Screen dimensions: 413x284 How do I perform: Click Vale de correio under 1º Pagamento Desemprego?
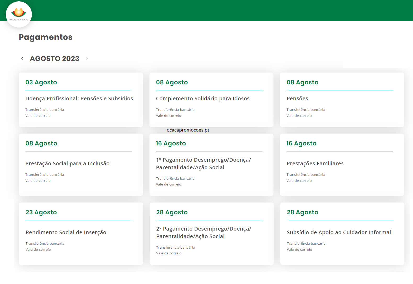pyautogui.click(x=169, y=184)
